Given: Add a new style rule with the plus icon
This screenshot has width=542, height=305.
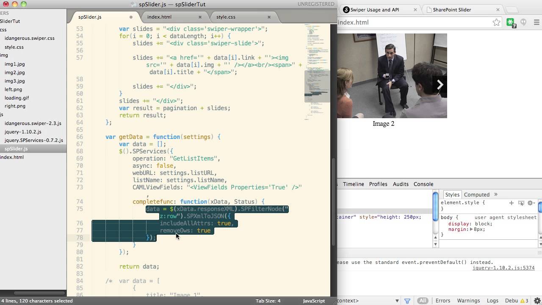Looking at the screenshot, I should pos(512,203).
